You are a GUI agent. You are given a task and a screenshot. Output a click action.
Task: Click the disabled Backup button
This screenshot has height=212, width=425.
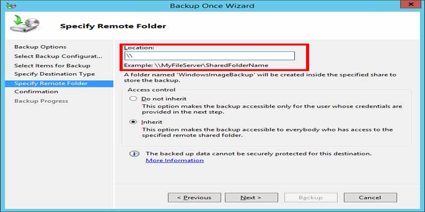coord(310,197)
